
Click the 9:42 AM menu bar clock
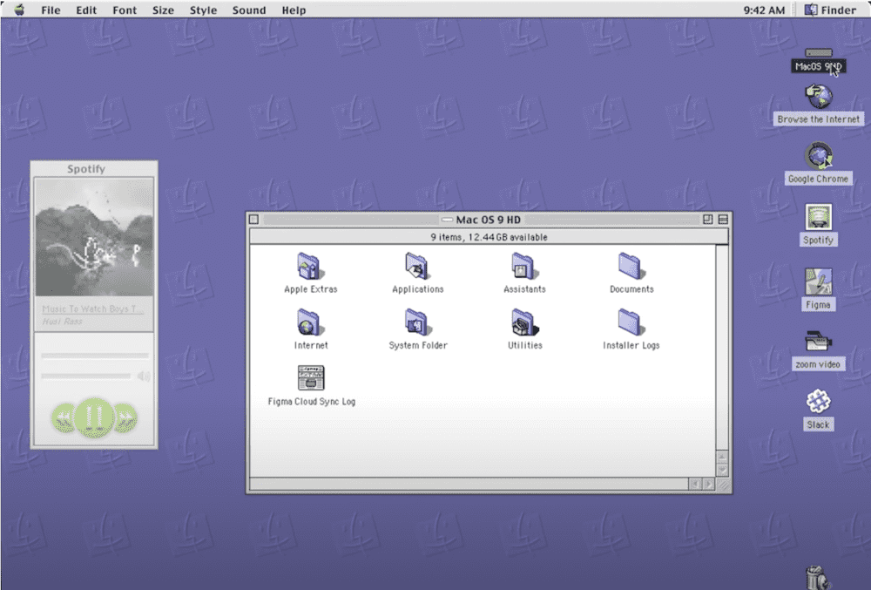(x=764, y=10)
